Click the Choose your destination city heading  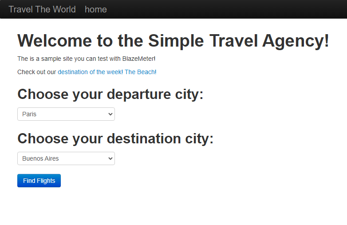pos(115,139)
